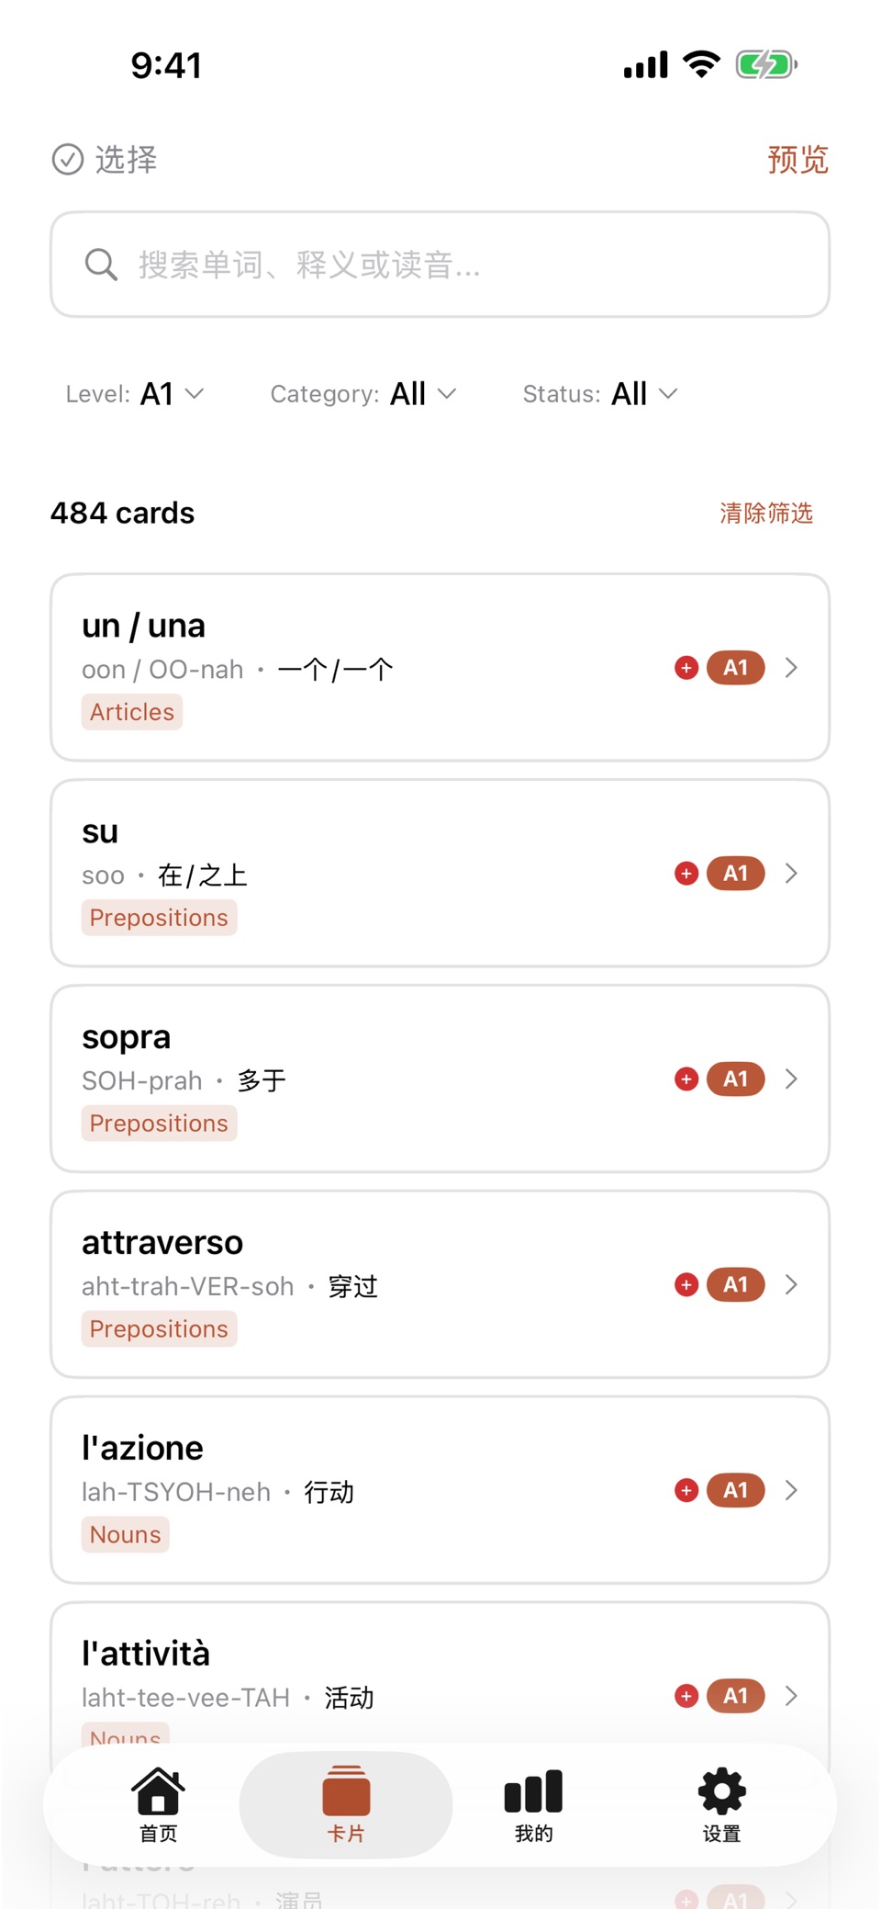Image resolution: width=881 pixels, height=1909 pixels.
Task: Tap the Prepositions tag on attraverso card
Action: point(159,1328)
